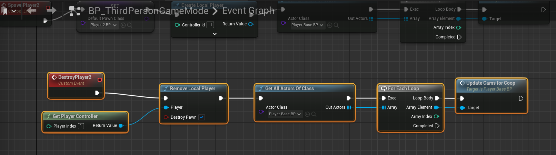The width and height of the screenshot is (556, 155).
Task: Click the Completed pin on the unselected upper For Each Loop
Action: coord(459,37)
